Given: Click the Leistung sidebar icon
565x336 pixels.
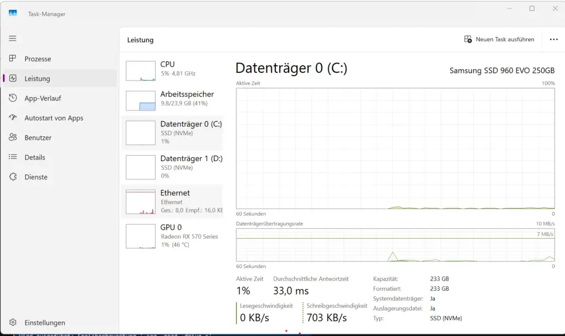Looking at the screenshot, I should tap(13, 78).
